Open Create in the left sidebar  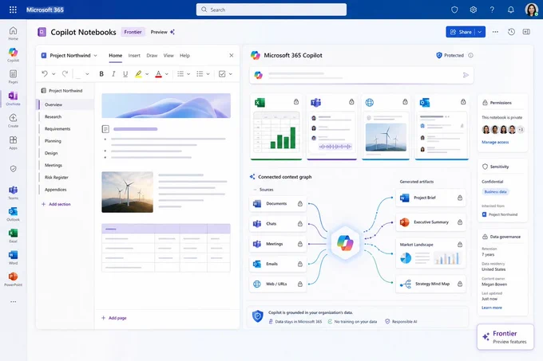[13, 120]
